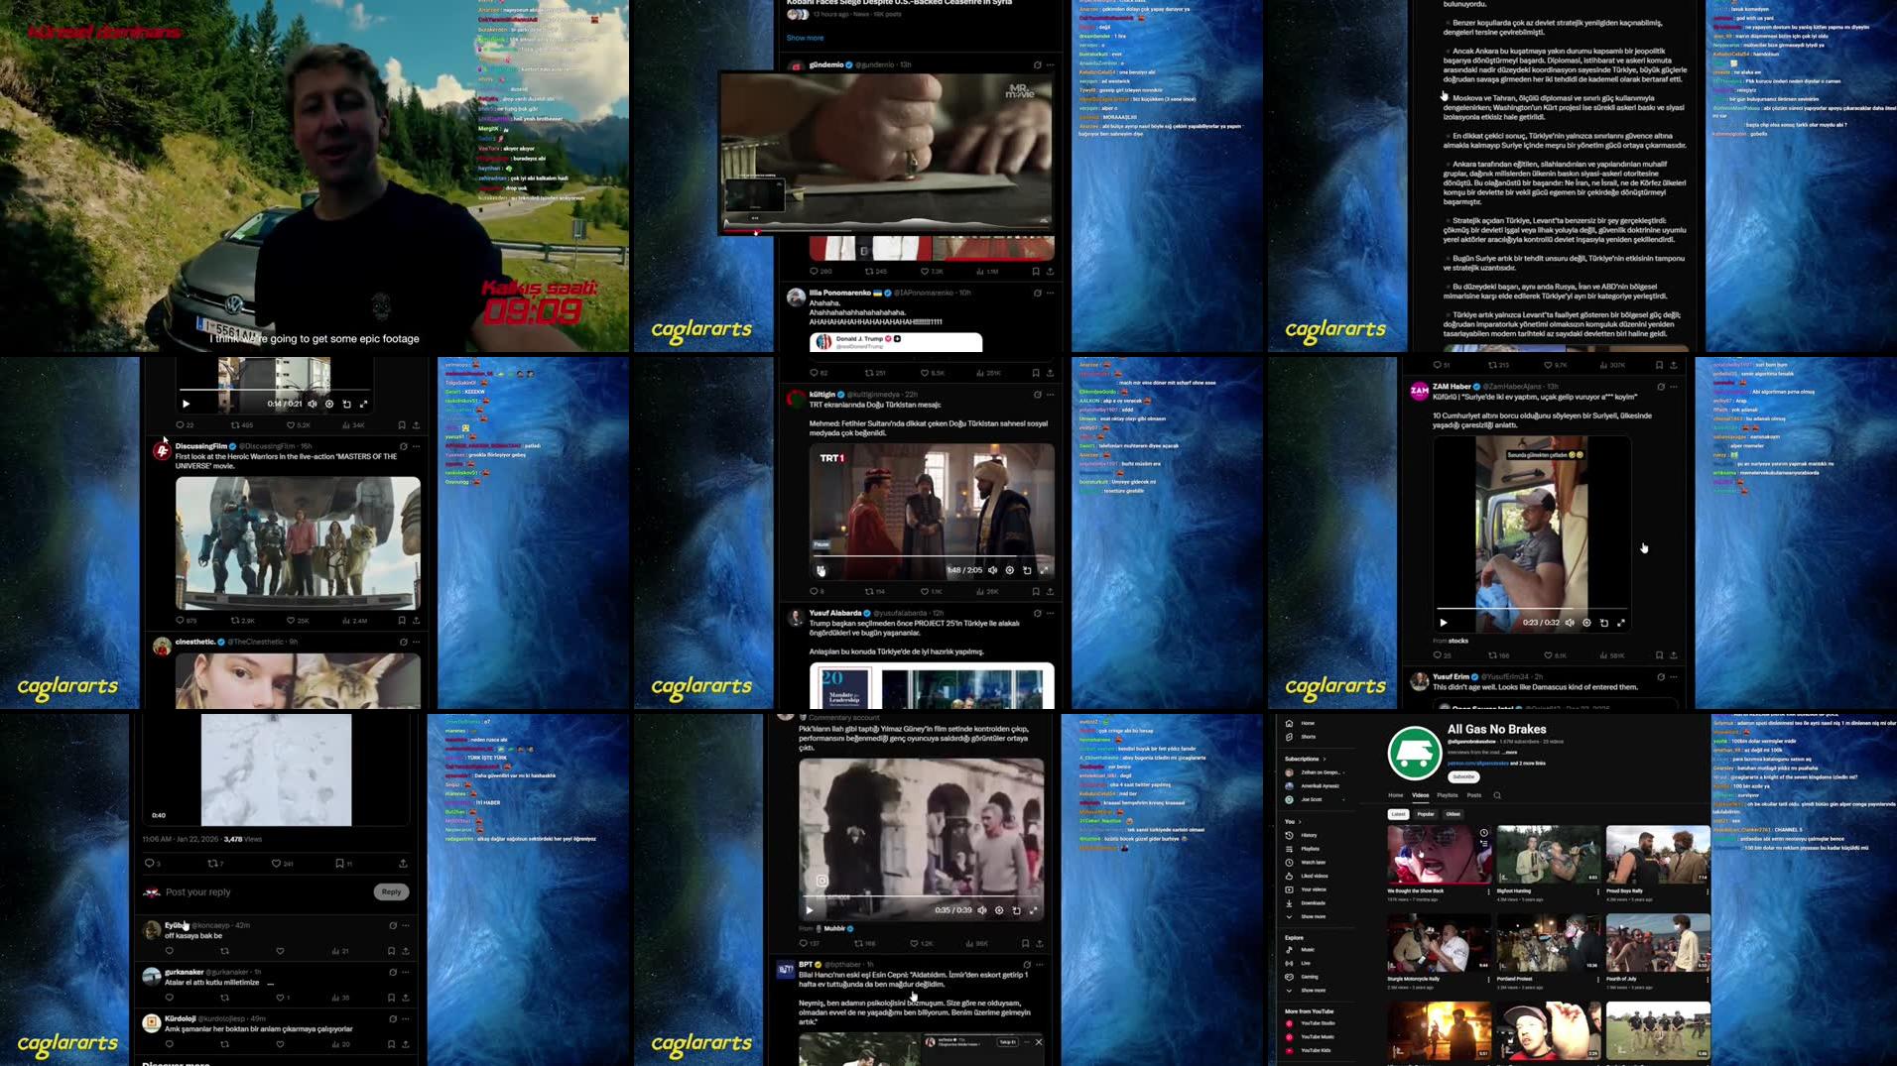1897x1066 pixels.
Task: Toggle picture-in-picture on the TRT1 video
Action: [1027, 570]
